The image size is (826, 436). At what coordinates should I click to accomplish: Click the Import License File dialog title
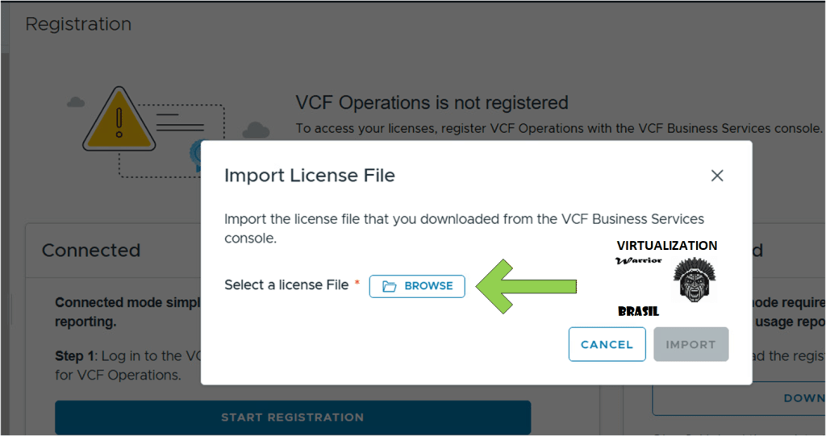coord(310,175)
